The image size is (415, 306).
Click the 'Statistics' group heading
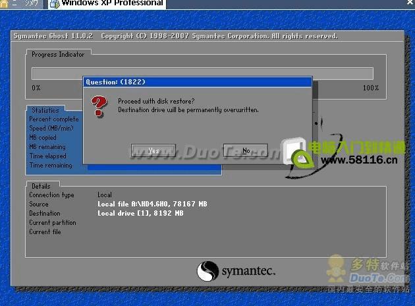[x=45, y=110]
